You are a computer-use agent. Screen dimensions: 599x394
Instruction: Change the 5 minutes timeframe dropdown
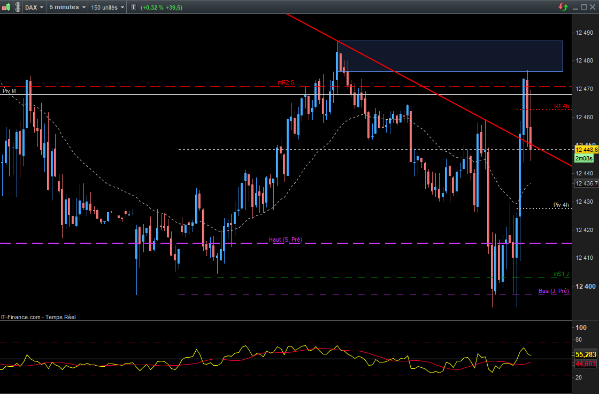[x=67, y=7]
